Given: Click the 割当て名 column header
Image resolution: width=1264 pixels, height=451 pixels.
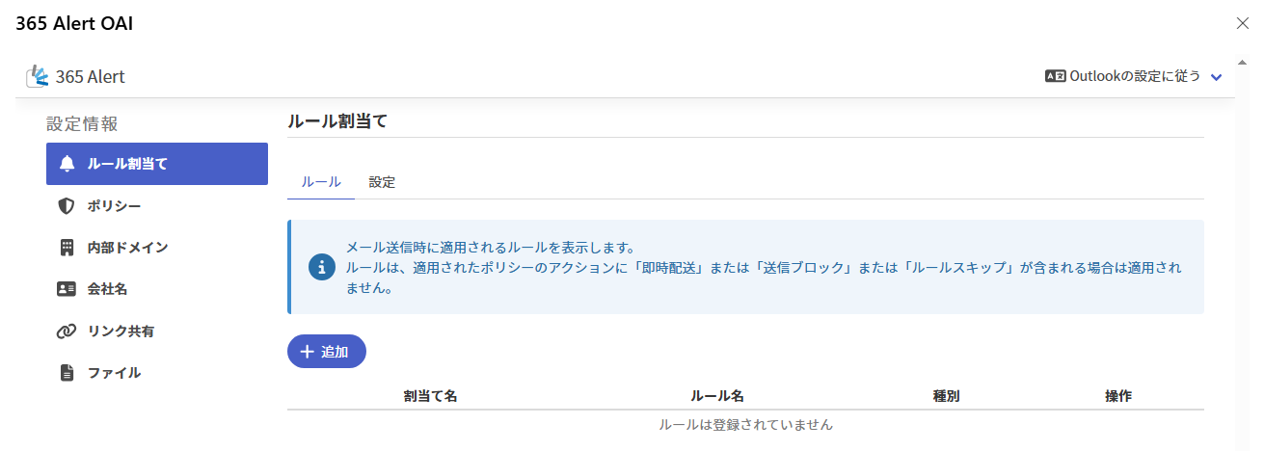Looking at the screenshot, I should pyautogui.click(x=430, y=396).
